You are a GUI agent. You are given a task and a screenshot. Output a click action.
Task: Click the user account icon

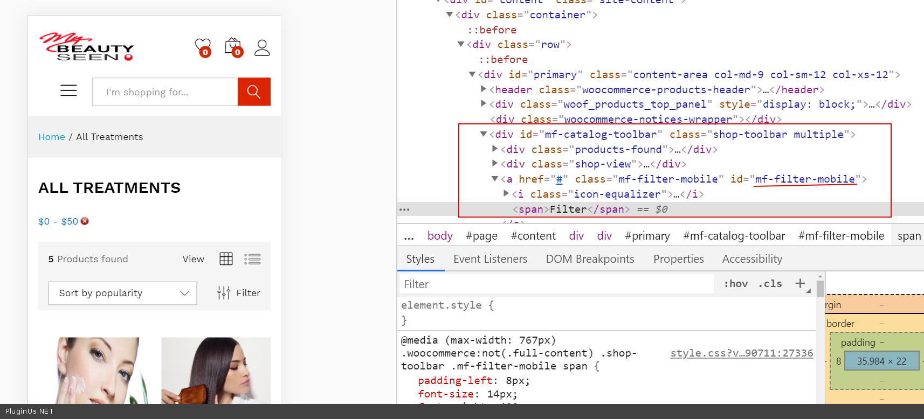click(262, 47)
